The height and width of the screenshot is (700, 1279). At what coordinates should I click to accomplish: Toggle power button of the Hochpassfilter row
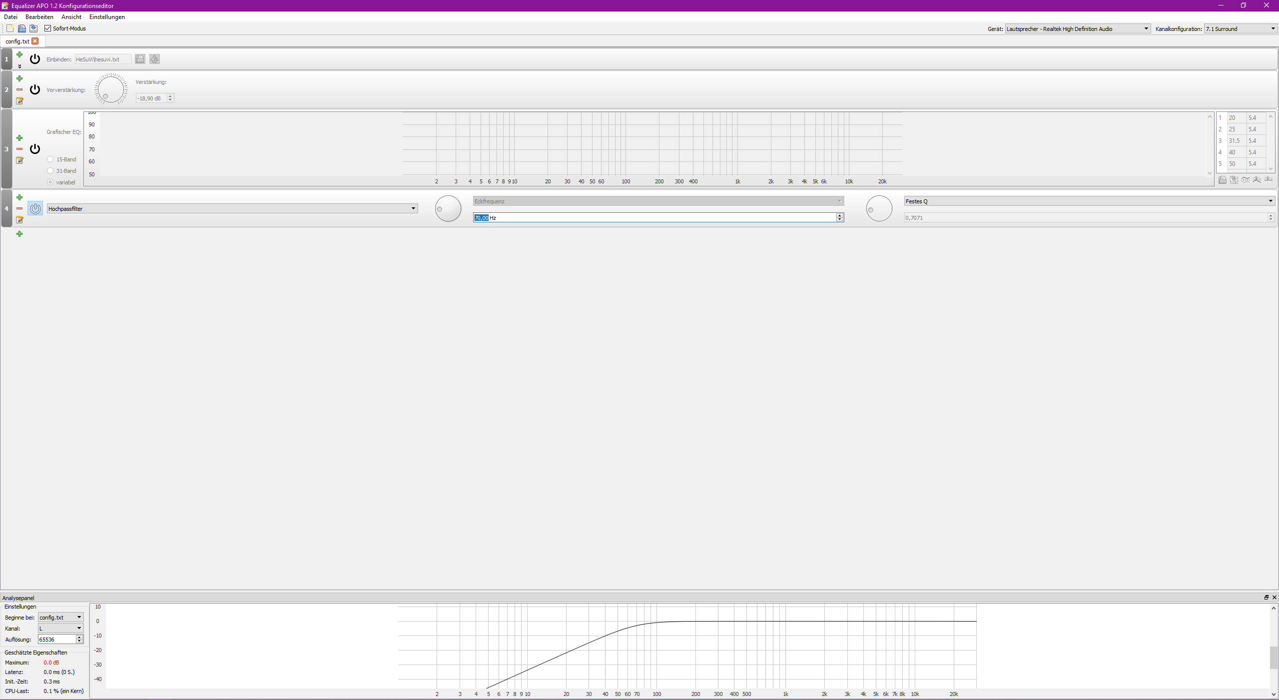35,208
